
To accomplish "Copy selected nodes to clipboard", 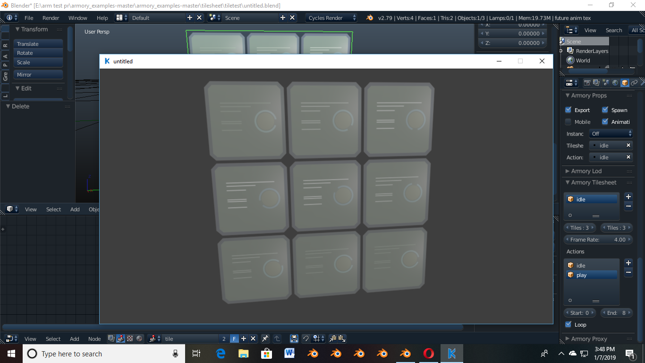I will coord(333,338).
